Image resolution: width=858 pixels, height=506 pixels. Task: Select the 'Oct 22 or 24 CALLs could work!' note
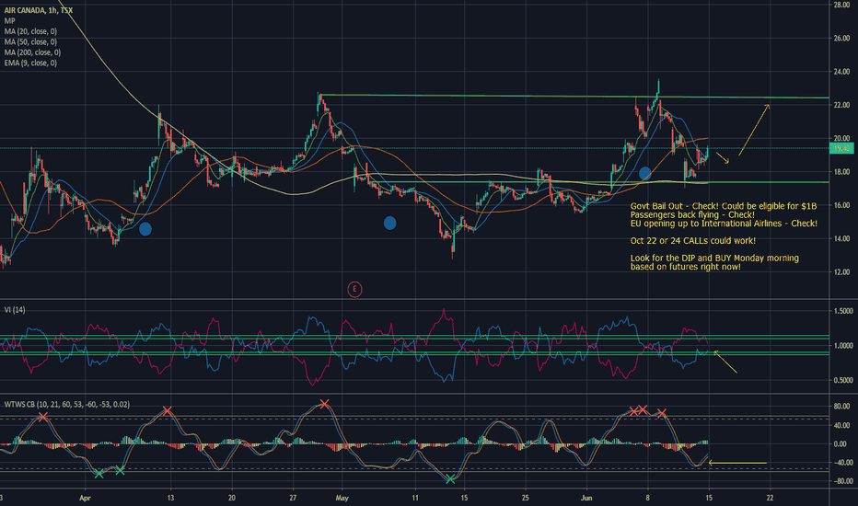pyautogui.click(x=692, y=241)
